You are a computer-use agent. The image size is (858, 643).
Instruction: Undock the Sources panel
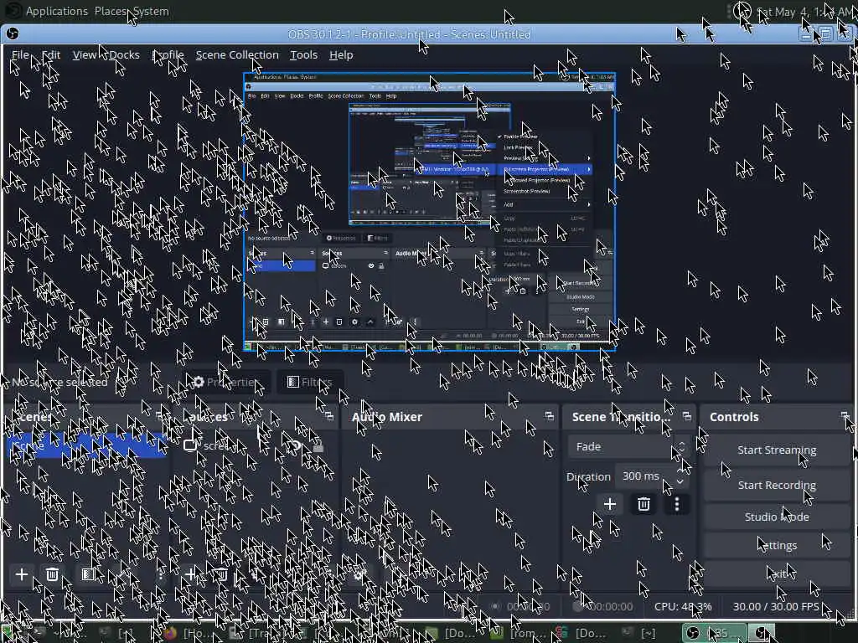329,417
